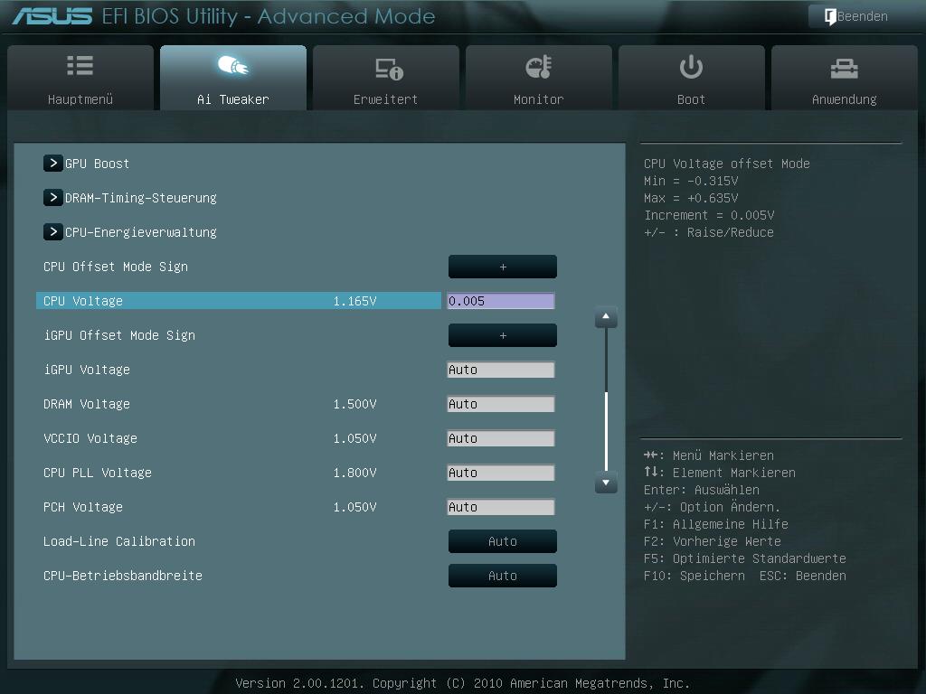Switch to the Ai Tweaker tab
This screenshot has width=926, height=694.
[233, 78]
